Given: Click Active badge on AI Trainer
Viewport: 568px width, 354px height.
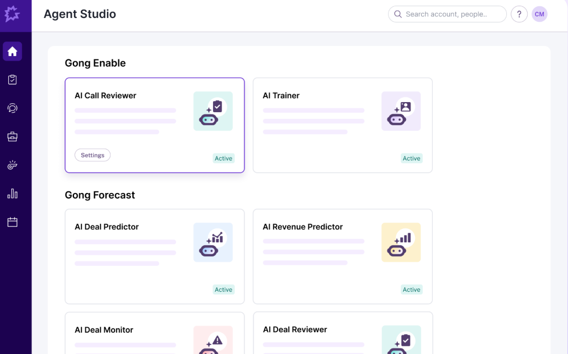Looking at the screenshot, I should click(x=412, y=158).
